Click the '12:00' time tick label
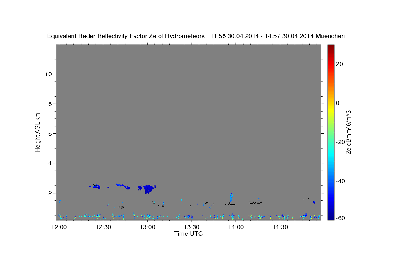The height and width of the screenshot is (264, 397). [x=59, y=227]
